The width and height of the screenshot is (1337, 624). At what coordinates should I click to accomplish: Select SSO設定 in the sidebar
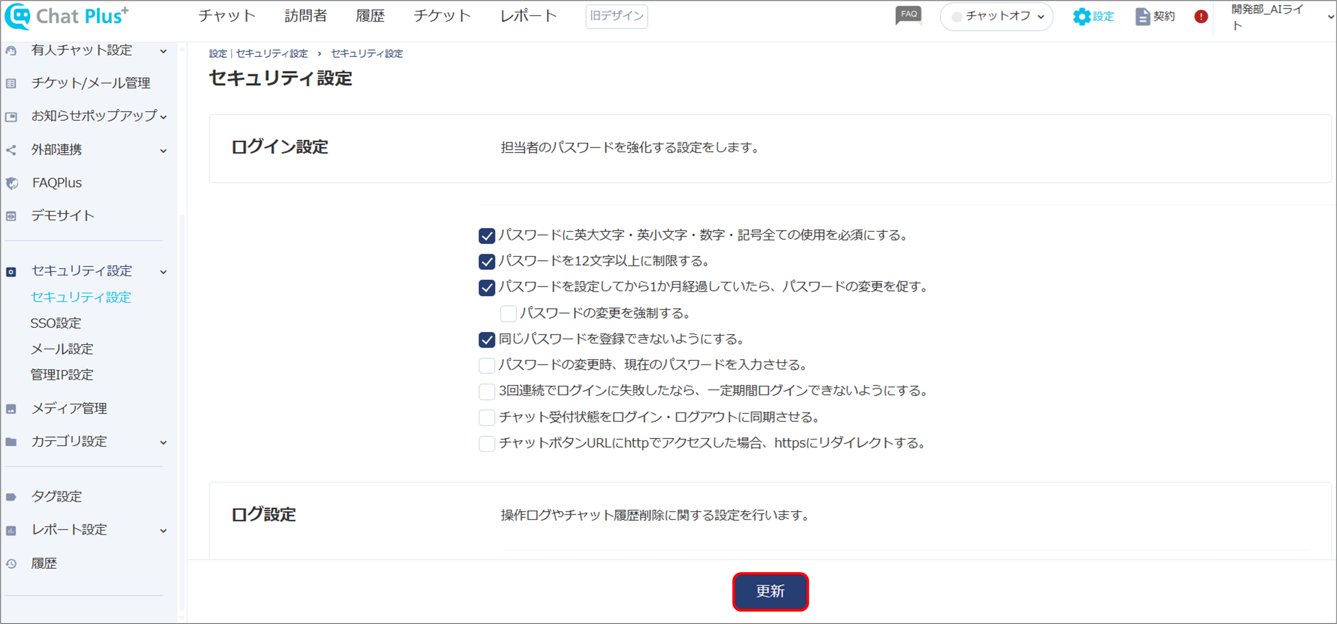pyautogui.click(x=56, y=323)
